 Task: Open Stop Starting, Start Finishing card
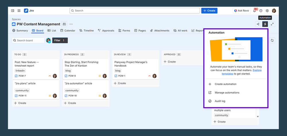coord(86,69)
